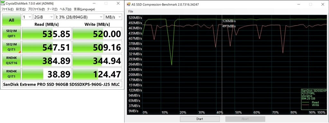Select drive from I: 3% (28/894GiB) dropdown
Screen dimensions: 329x123
[x=79, y=17]
